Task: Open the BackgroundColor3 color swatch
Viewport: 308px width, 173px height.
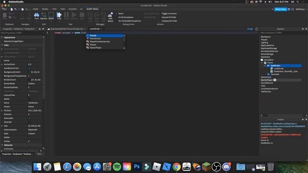Action: [x=29, y=72]
